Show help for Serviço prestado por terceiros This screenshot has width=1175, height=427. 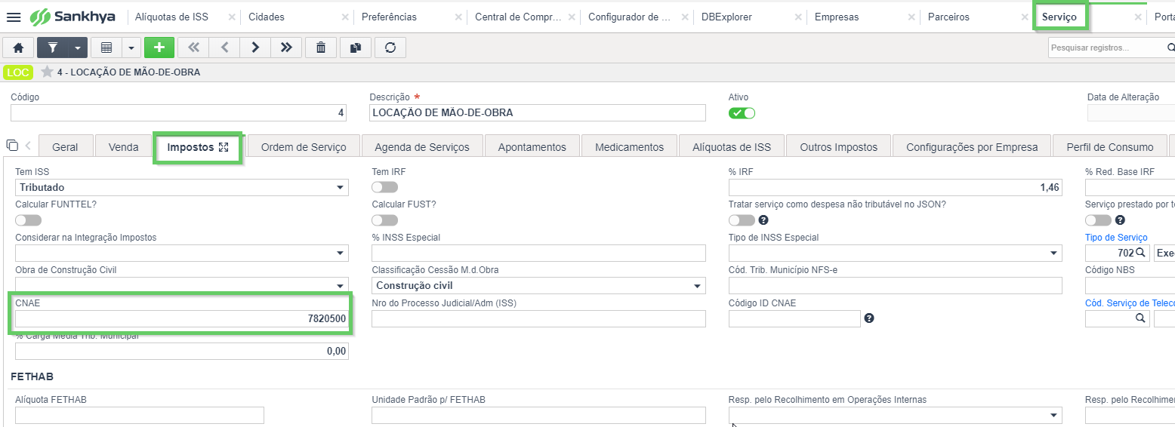[1120, 220]
